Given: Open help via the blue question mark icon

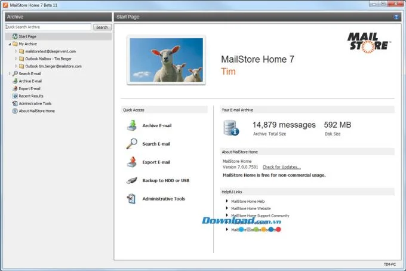Looking at the screenshot, I should click(x=396, y=17).
